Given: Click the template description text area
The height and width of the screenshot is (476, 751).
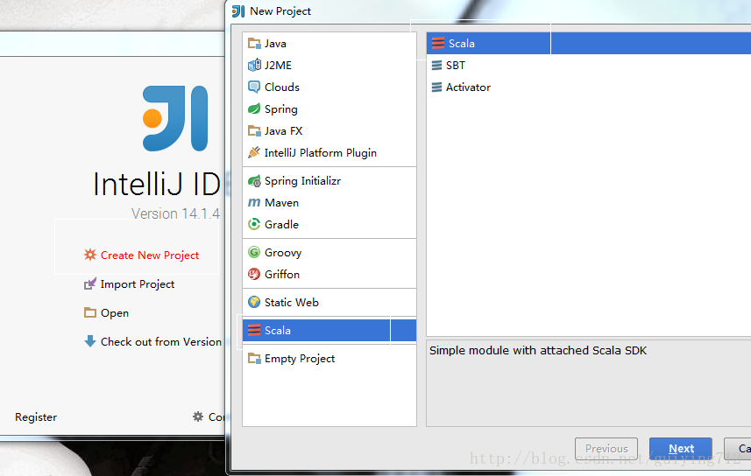Looking at the screenshot, I should click(x=589, y=383).
